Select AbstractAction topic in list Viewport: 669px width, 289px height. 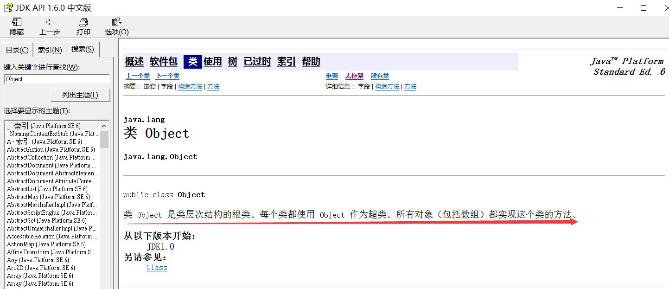(52, 149)
